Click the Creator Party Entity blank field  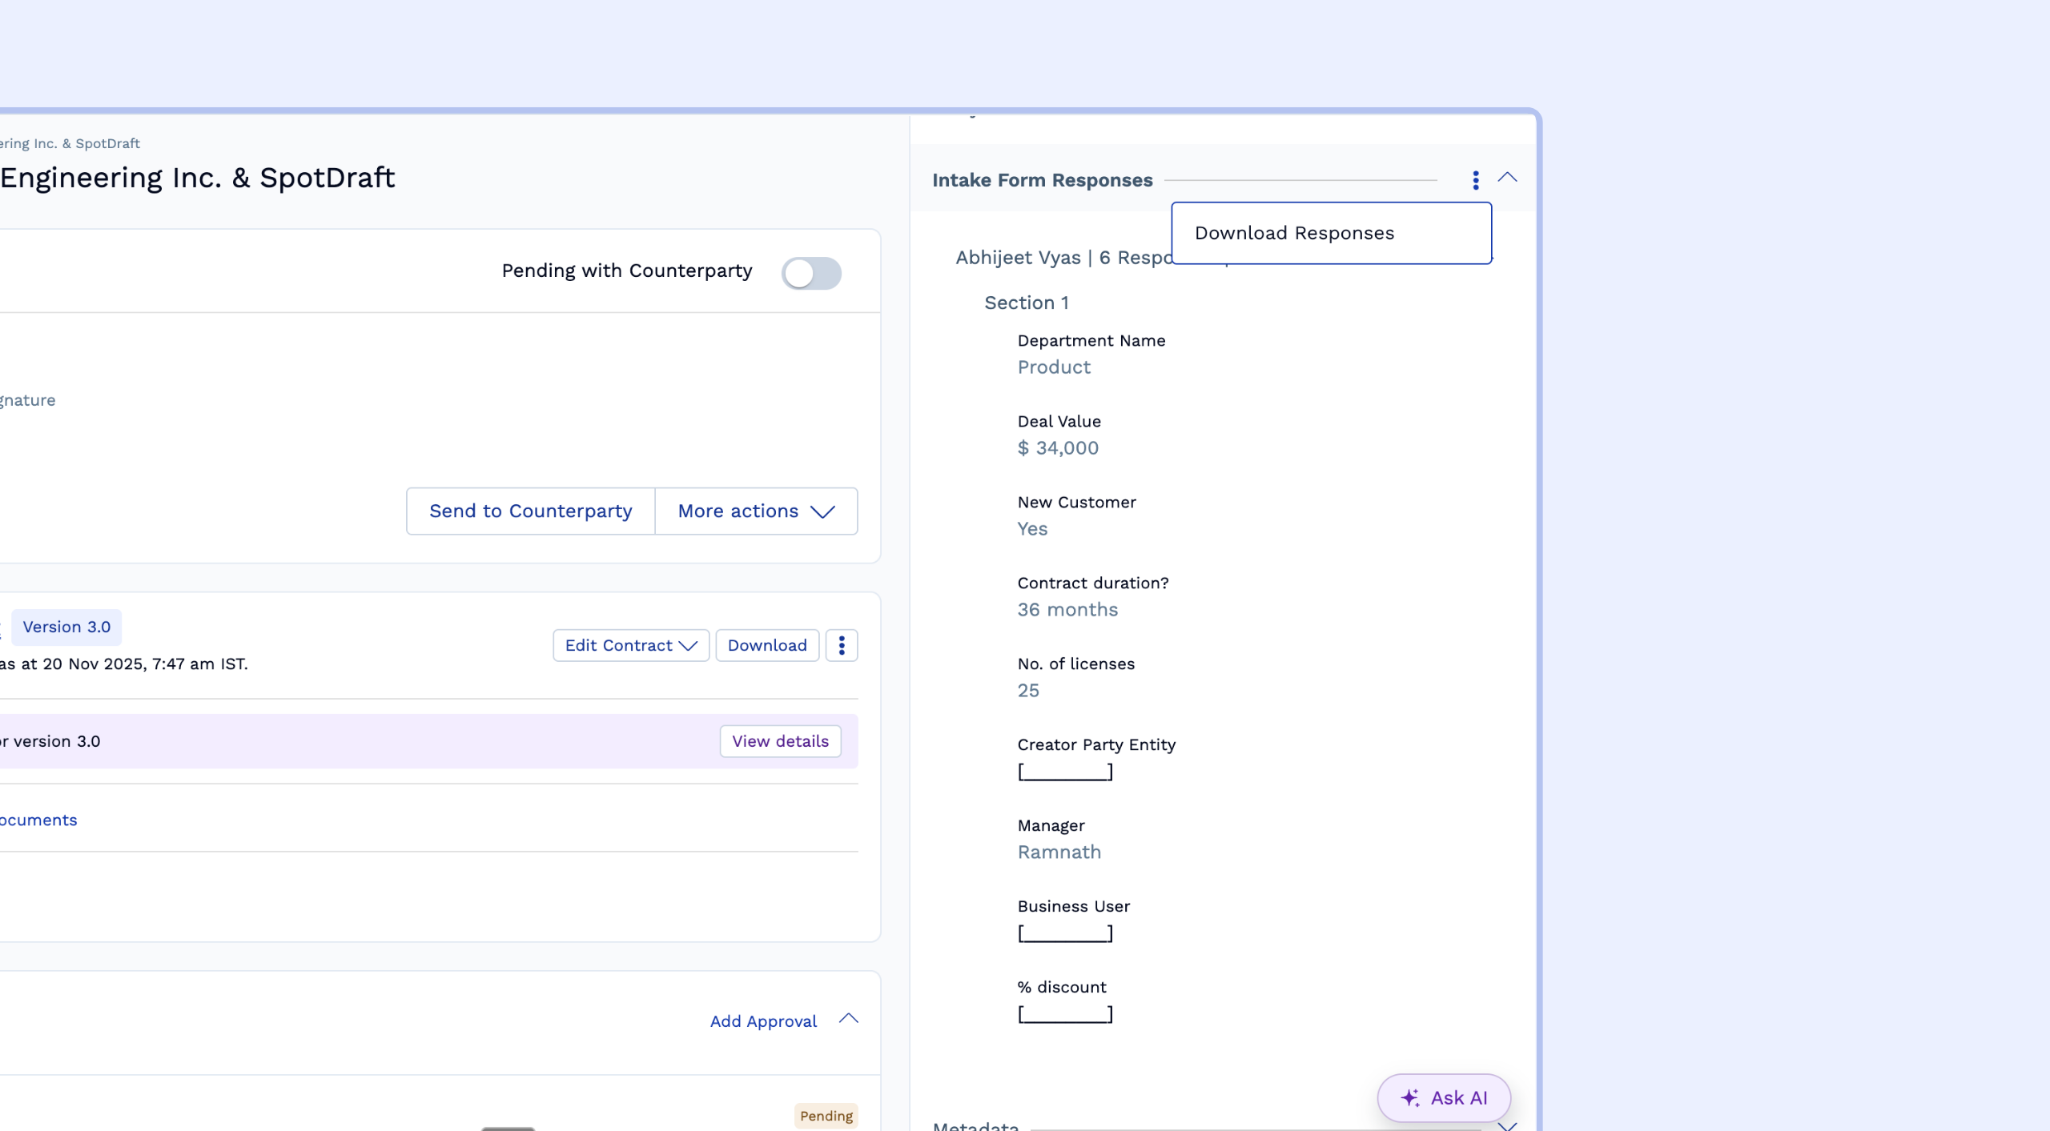[x=1065, y=772]
